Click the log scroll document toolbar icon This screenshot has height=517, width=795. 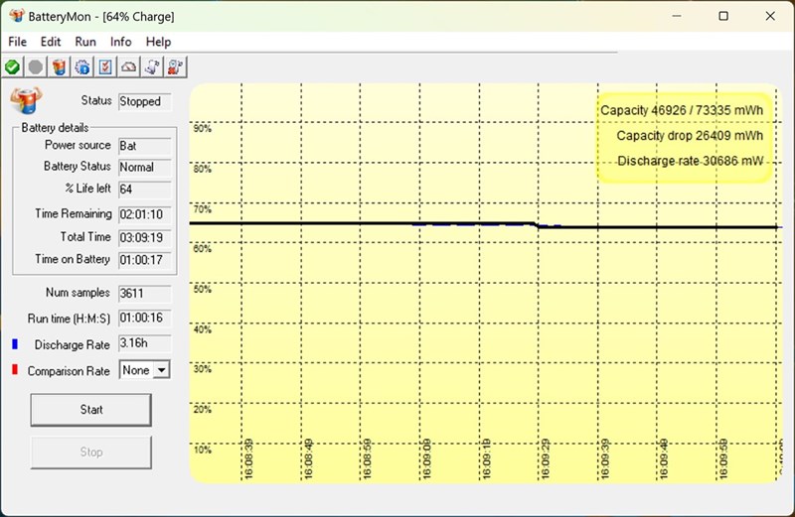click(152, 66)
